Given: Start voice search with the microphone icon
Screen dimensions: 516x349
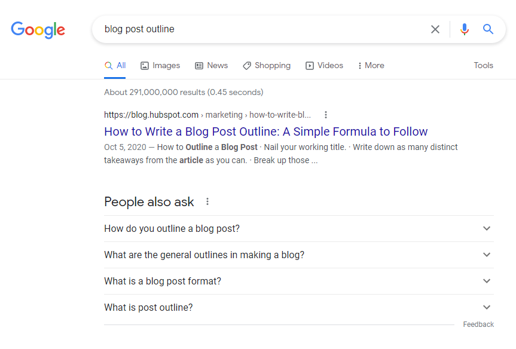Looking at the screenshot, I should coord(465,29).
